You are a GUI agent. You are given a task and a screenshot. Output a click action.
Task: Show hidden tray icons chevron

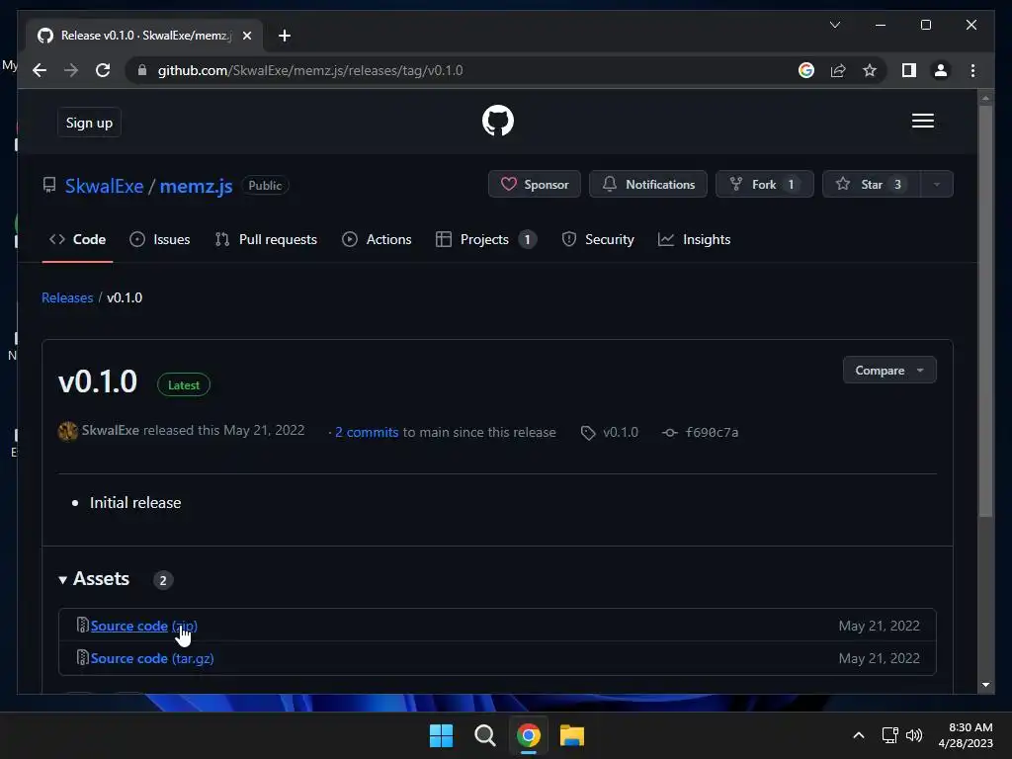(x=859, y=735)
